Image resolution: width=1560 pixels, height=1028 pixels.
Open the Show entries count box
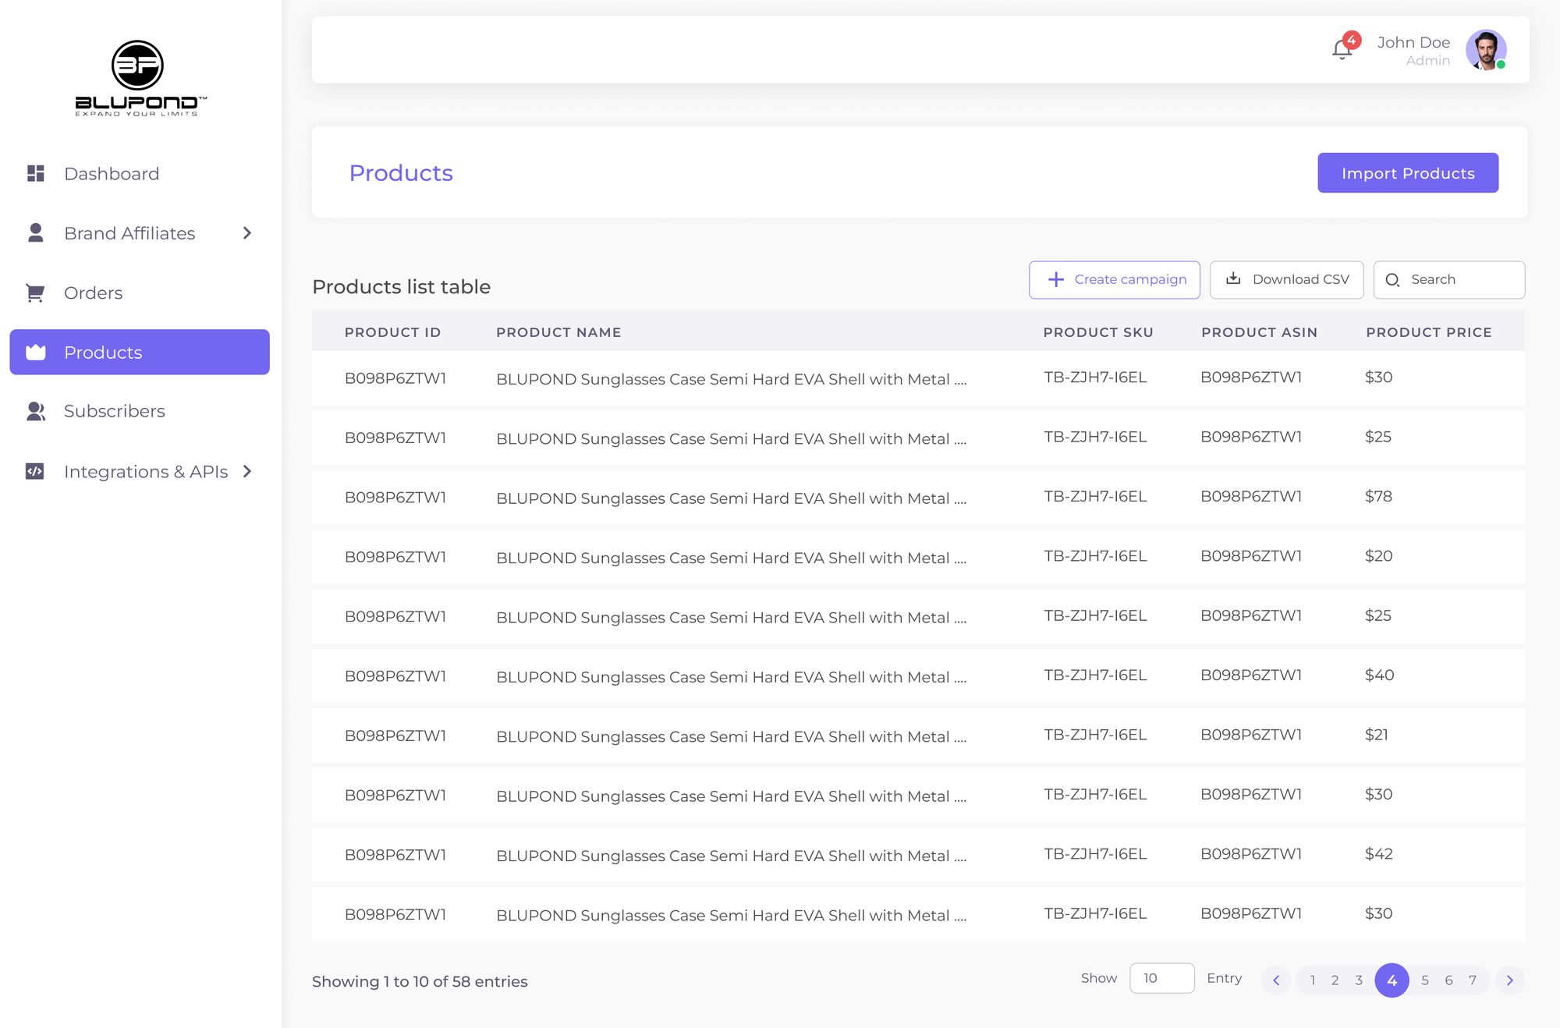coord(1161,978)
